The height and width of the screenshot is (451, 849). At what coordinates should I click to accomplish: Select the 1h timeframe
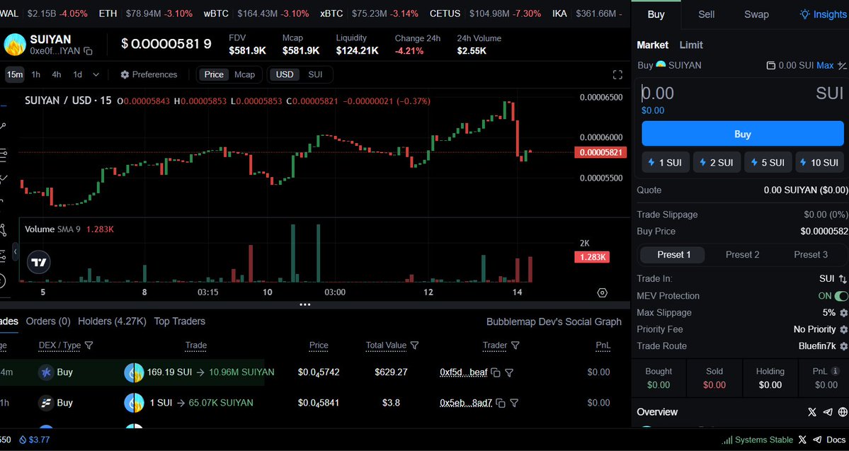(x=35, y=75)
